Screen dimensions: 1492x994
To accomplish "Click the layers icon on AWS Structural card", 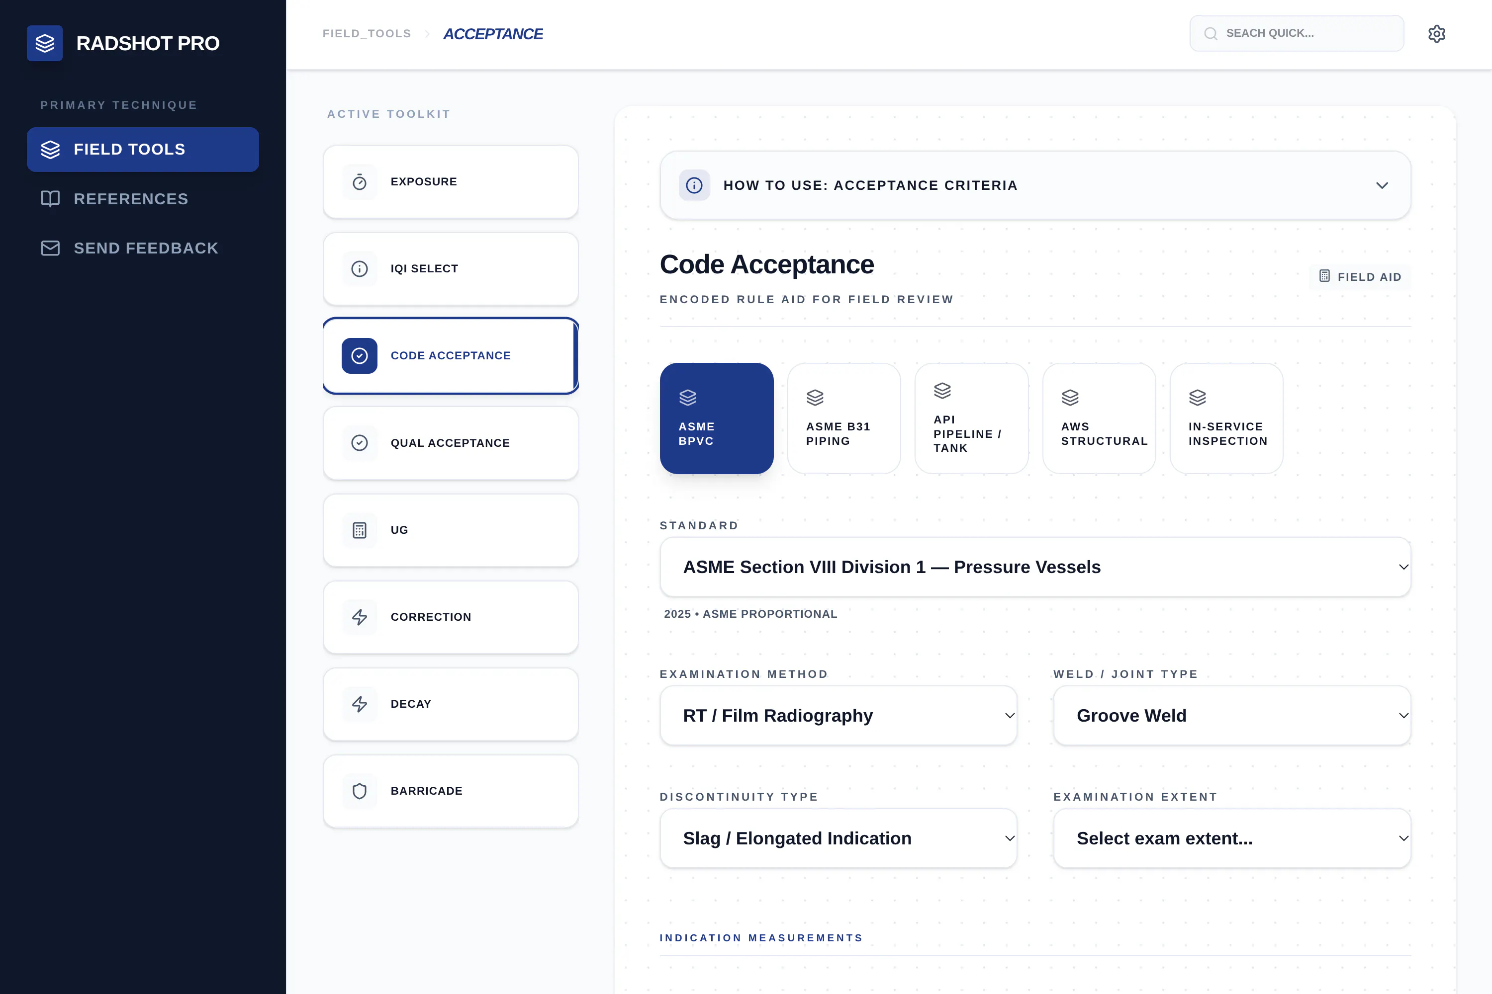I will pos(1070,398).
